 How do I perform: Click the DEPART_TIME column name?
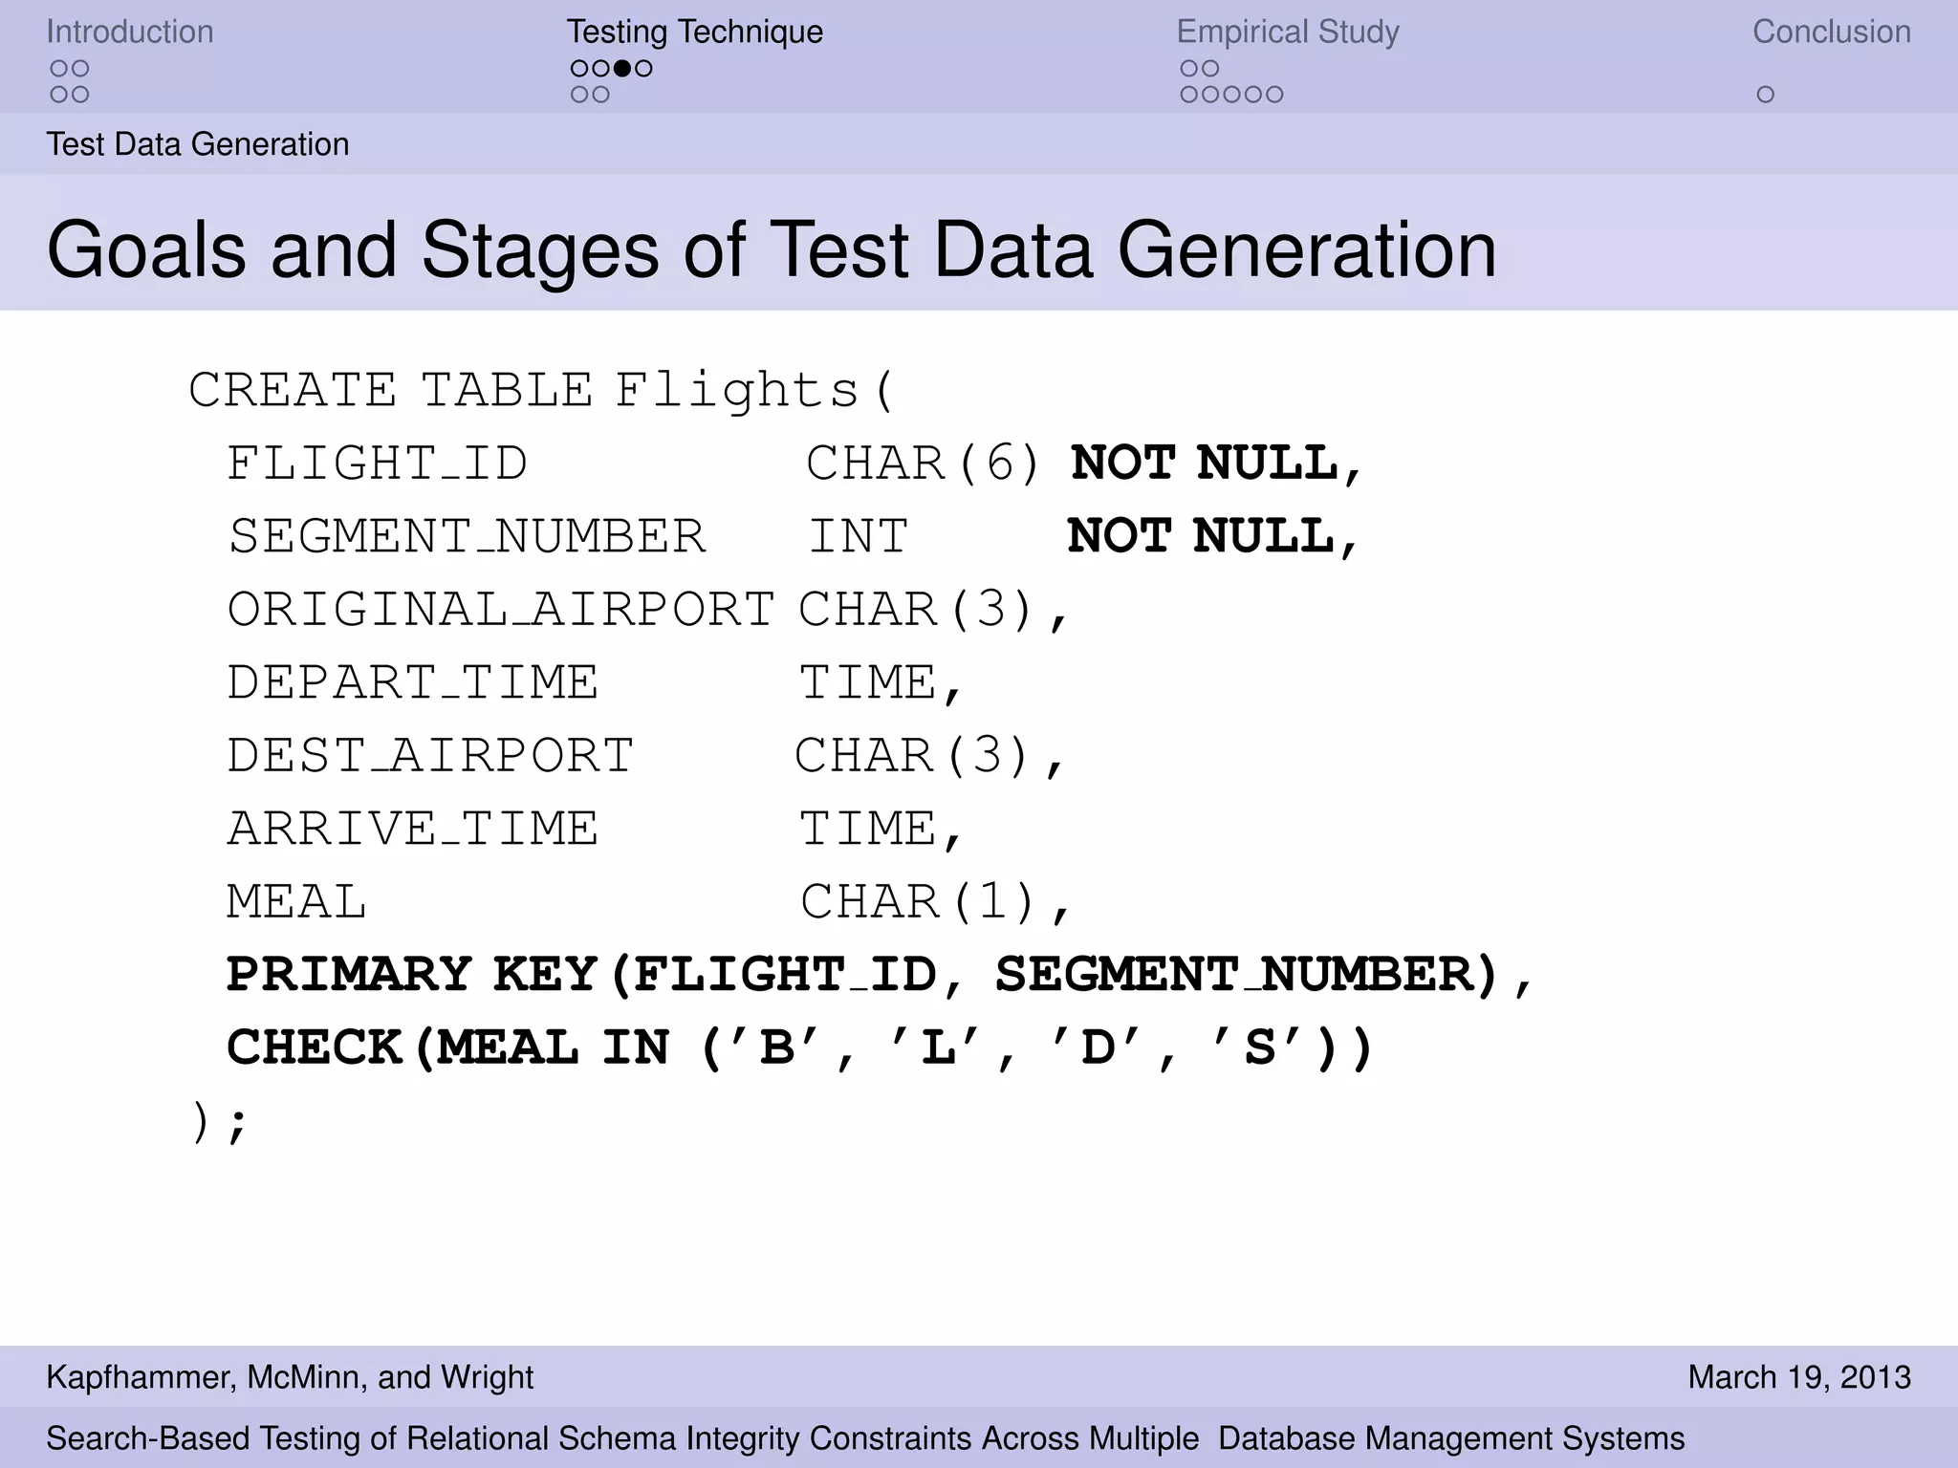[x=412, y=682]
